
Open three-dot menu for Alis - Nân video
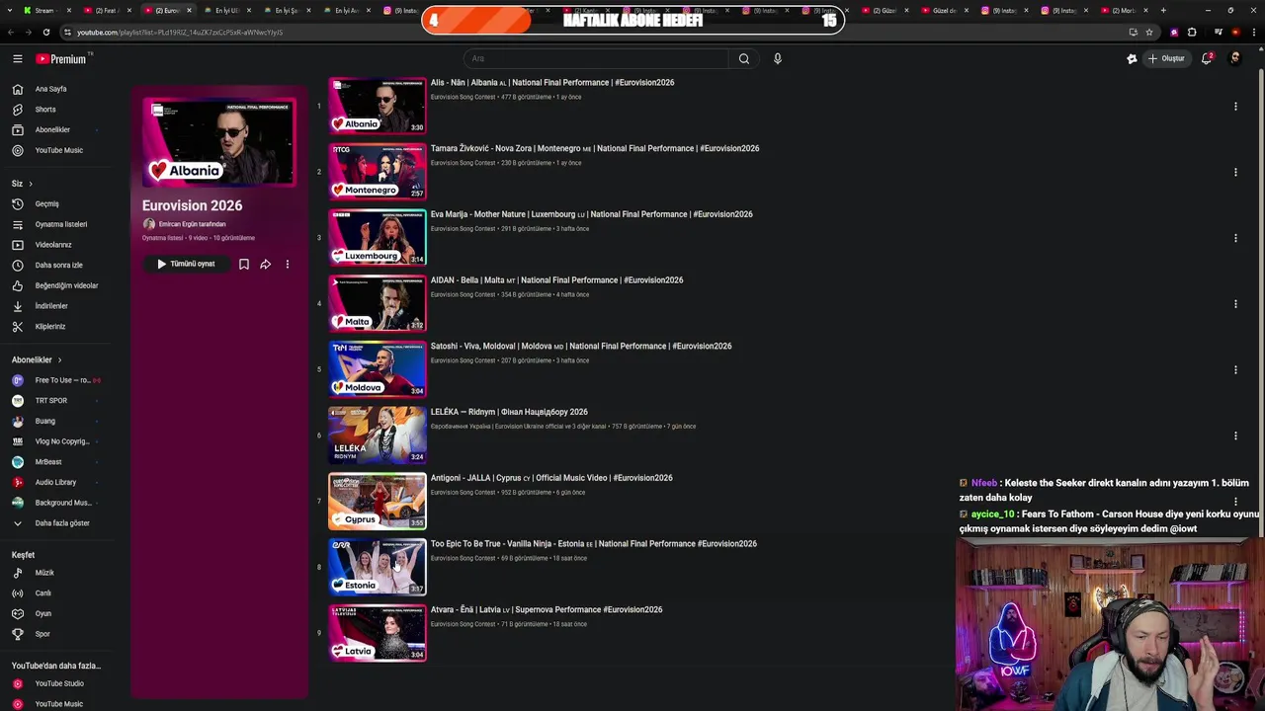(1235, 106)
